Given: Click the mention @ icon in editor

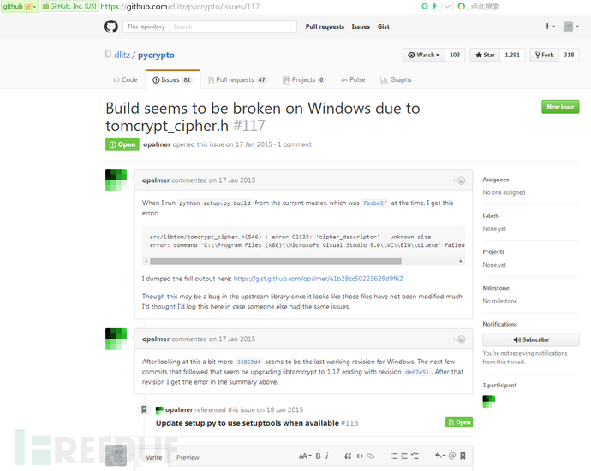Looking at the screenshot, I should [x=452, y=456].
